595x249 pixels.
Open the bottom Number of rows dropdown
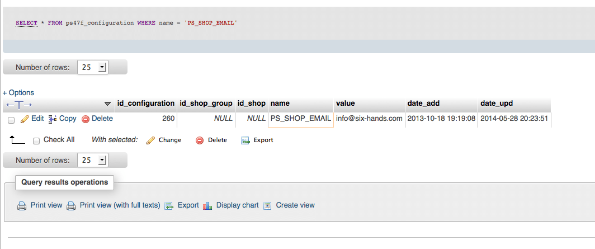click(x=93, y=161)
